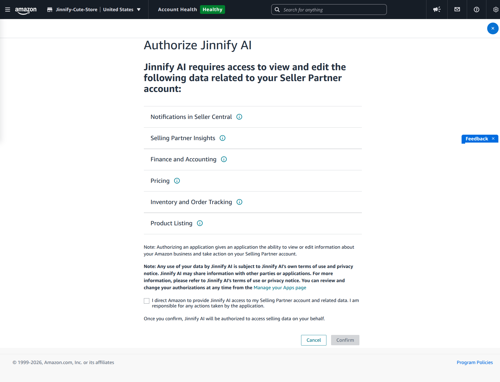Cancel the authorization
This screenshot has height=382, width=500.
coord(314,340)
